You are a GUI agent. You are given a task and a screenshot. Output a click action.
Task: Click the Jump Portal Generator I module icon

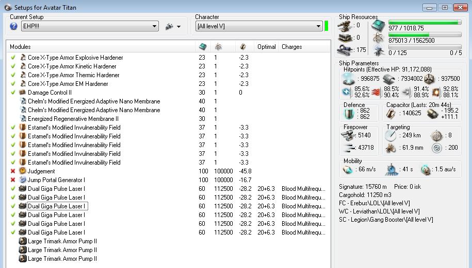[x=23, y=180]
